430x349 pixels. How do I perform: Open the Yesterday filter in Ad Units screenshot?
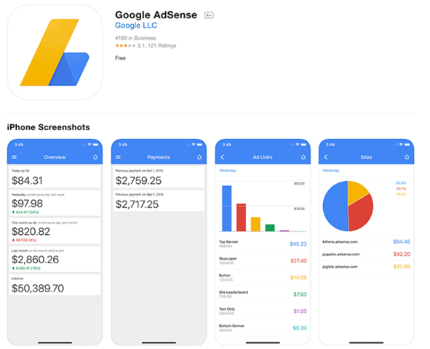click(227, 171)
